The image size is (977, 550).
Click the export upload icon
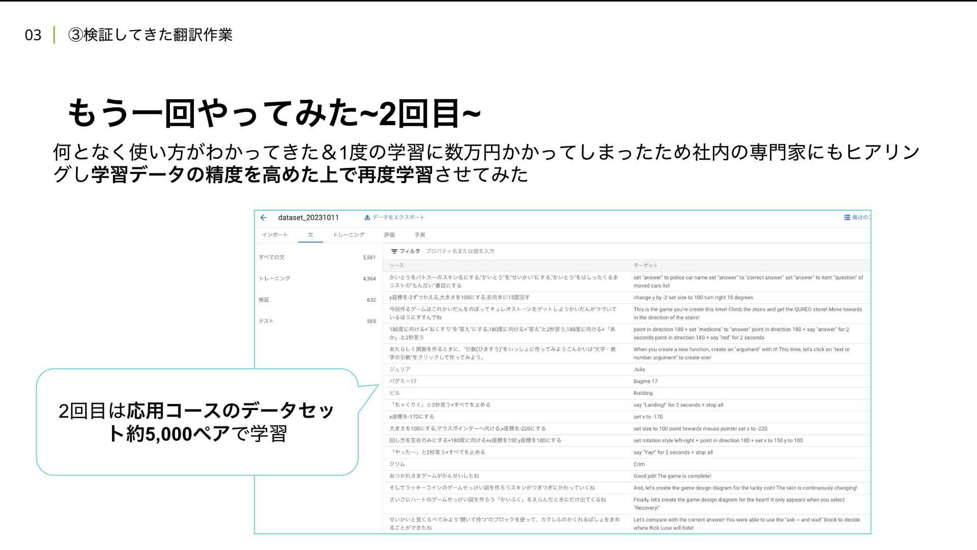coord(367,218)
